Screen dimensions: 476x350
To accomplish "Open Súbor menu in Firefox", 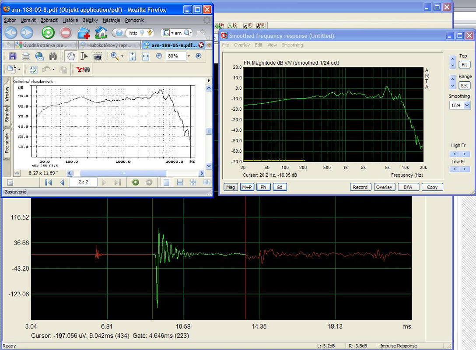I will (10, 20).
